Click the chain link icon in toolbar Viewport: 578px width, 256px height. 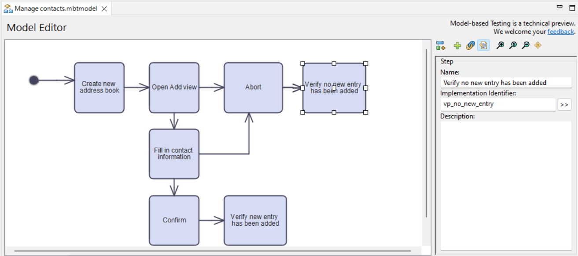[x=470, y=45]
